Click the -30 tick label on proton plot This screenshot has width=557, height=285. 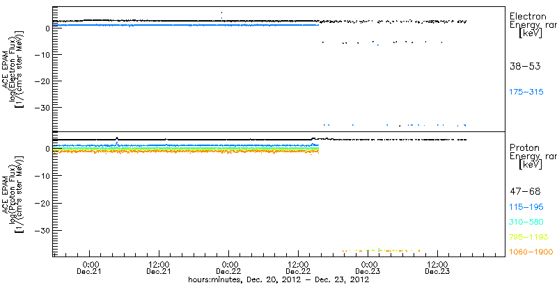[42, 230]
